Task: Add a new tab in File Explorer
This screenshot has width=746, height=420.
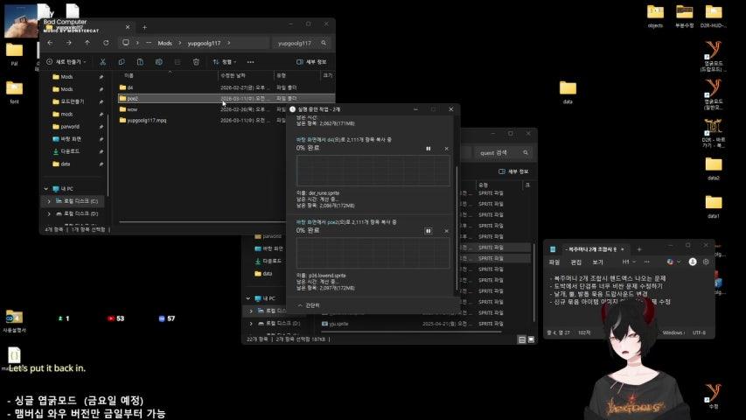Action: click(144, 27)
